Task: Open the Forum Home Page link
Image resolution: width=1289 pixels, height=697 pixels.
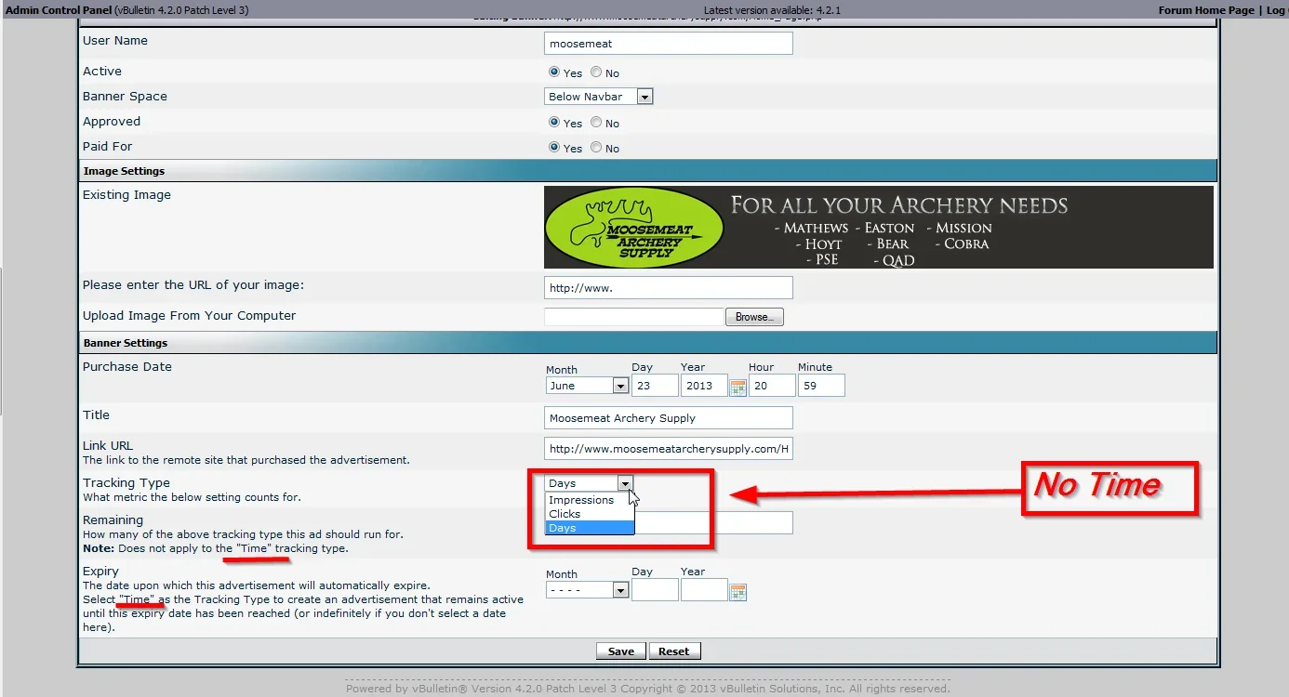Action: tap(1205, 10)
